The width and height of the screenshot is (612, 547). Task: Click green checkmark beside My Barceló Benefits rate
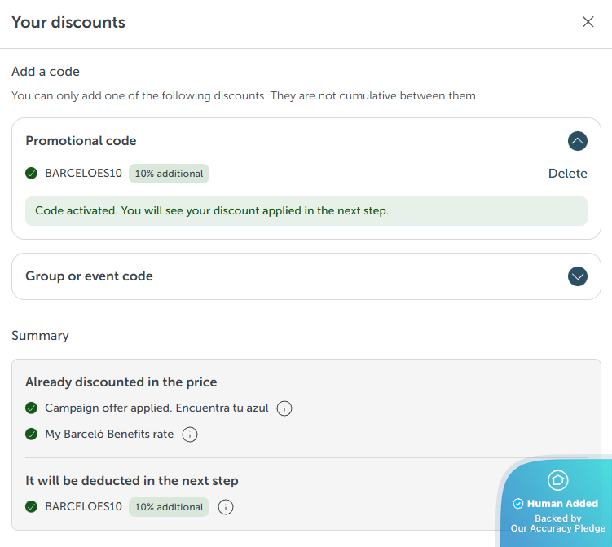[x=32, y=434]
